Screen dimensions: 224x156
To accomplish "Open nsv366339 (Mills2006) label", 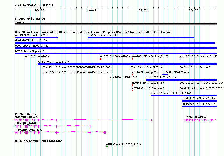I will [148, 83].
